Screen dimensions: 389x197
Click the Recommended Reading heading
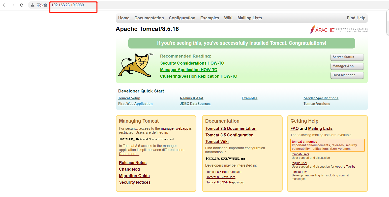[x=186, y=56]
